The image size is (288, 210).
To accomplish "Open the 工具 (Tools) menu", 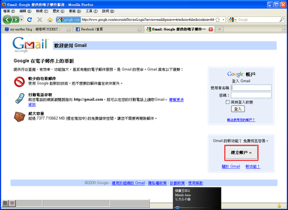I will point(92,11).
